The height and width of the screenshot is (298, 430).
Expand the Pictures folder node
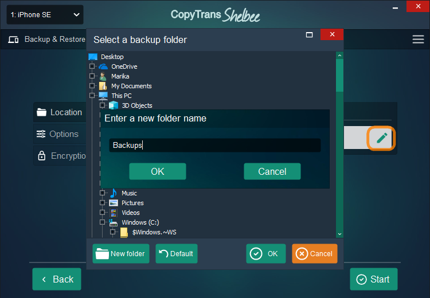click(x=102, y=203)
